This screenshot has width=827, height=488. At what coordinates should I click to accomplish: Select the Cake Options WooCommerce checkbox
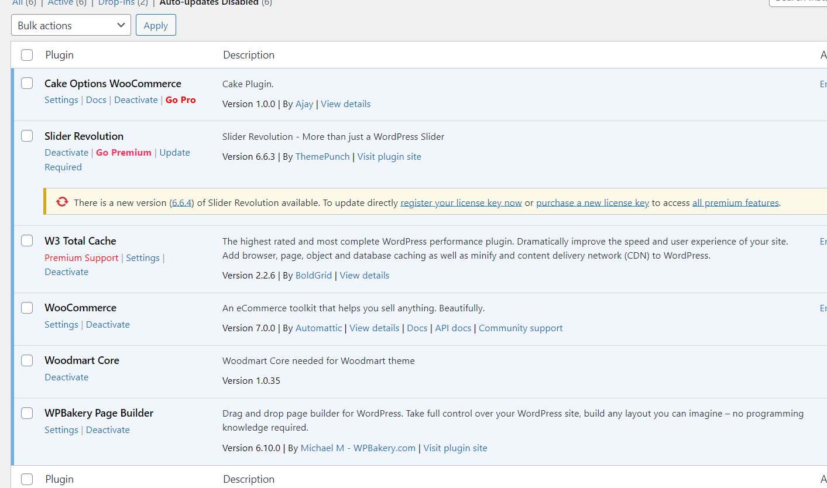pos(27,83)
